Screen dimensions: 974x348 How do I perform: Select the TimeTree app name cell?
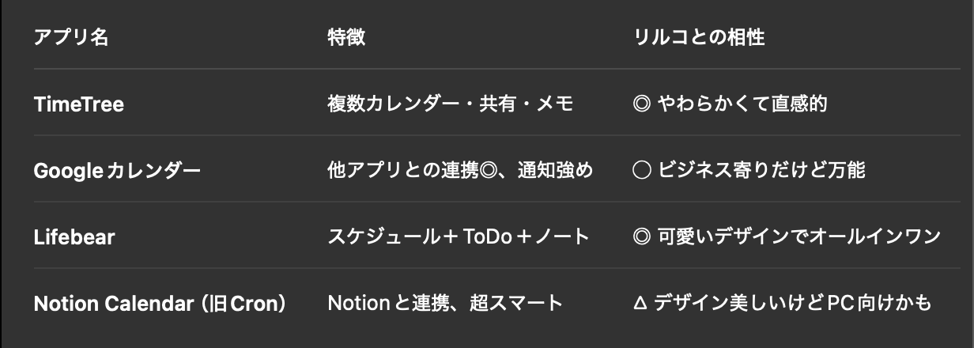click(79, 104)
